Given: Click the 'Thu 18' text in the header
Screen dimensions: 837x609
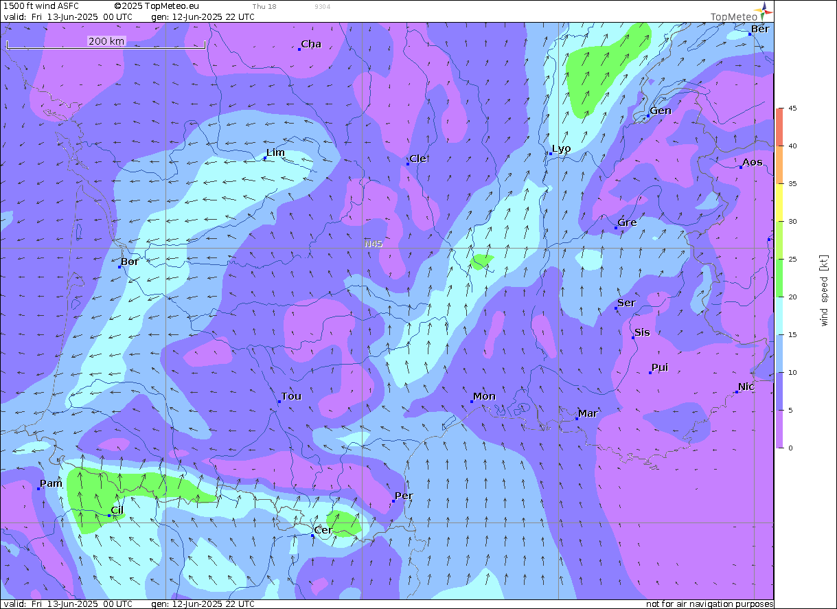Looking at the screenshot, I should point(264,6).
